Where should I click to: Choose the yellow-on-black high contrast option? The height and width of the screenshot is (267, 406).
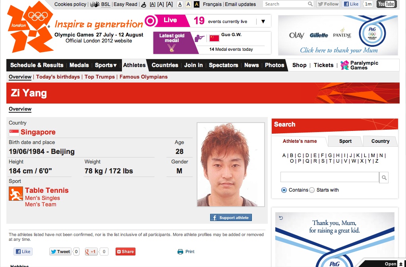pyautogui.click(x=196, y=4)
